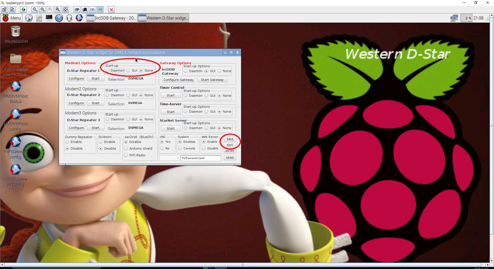Click the RSTRT button

pyautogui.click(x=230, y=151)
